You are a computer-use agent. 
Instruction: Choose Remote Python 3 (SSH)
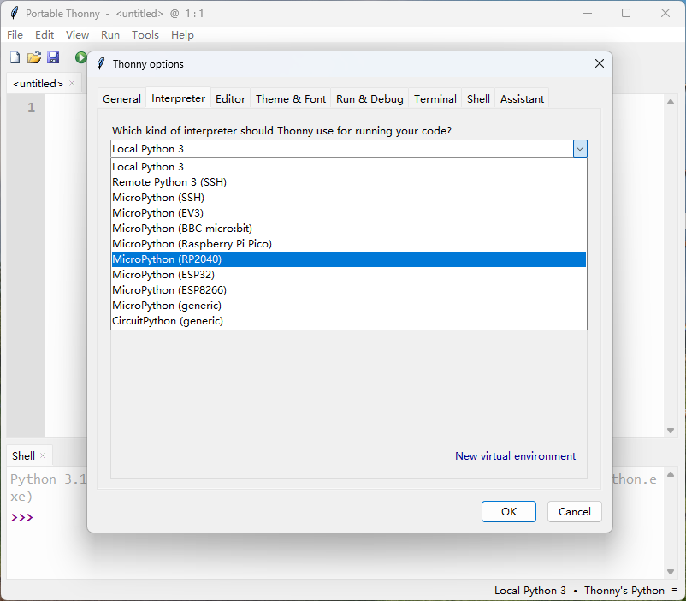pos(349,182)
